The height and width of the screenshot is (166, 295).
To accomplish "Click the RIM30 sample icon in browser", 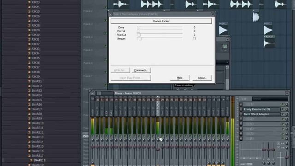I will [x=29, y=35].
